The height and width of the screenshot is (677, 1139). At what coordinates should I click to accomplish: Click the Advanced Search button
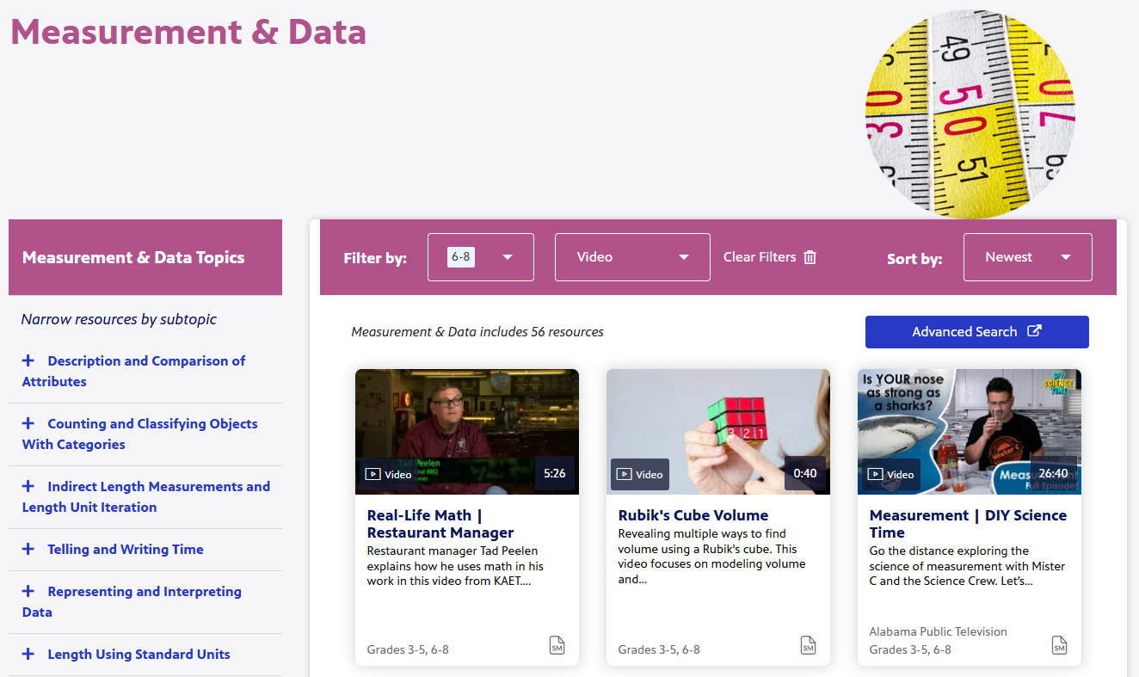(x=977, y=332)
